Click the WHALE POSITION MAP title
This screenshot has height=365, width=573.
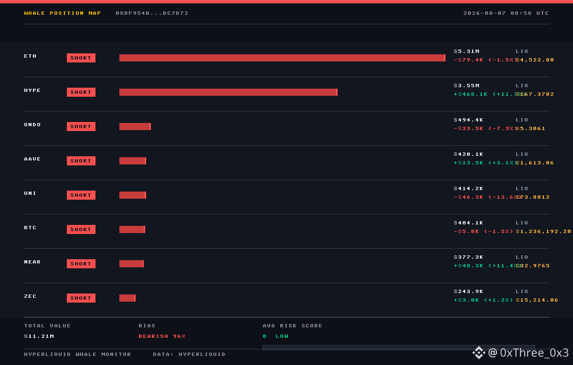[x=63, y=13]
